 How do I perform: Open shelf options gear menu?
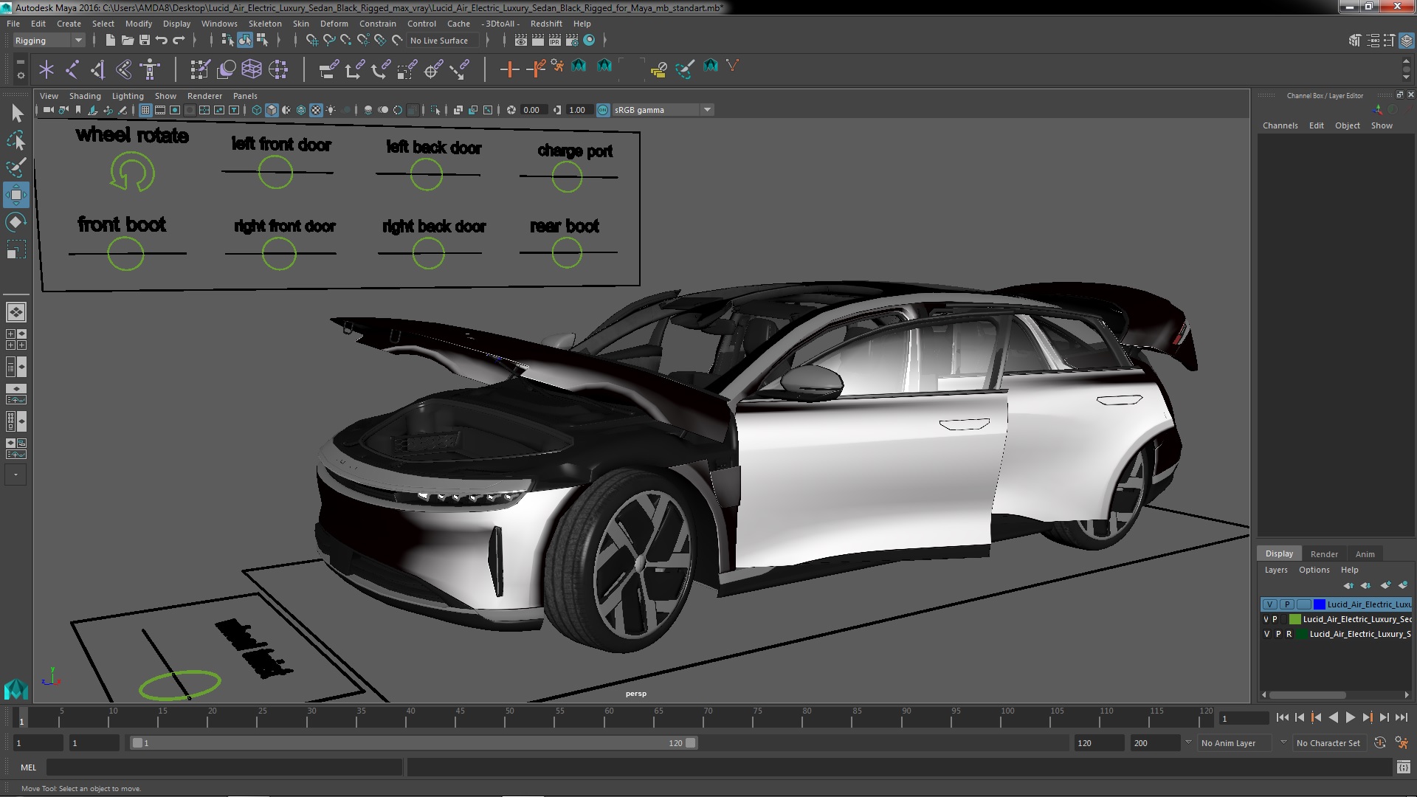coord(20,75)
